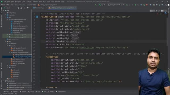This screenshot has width=170, height=95.
Task: Open the Favorites side panel
Action: coord(1,74)
